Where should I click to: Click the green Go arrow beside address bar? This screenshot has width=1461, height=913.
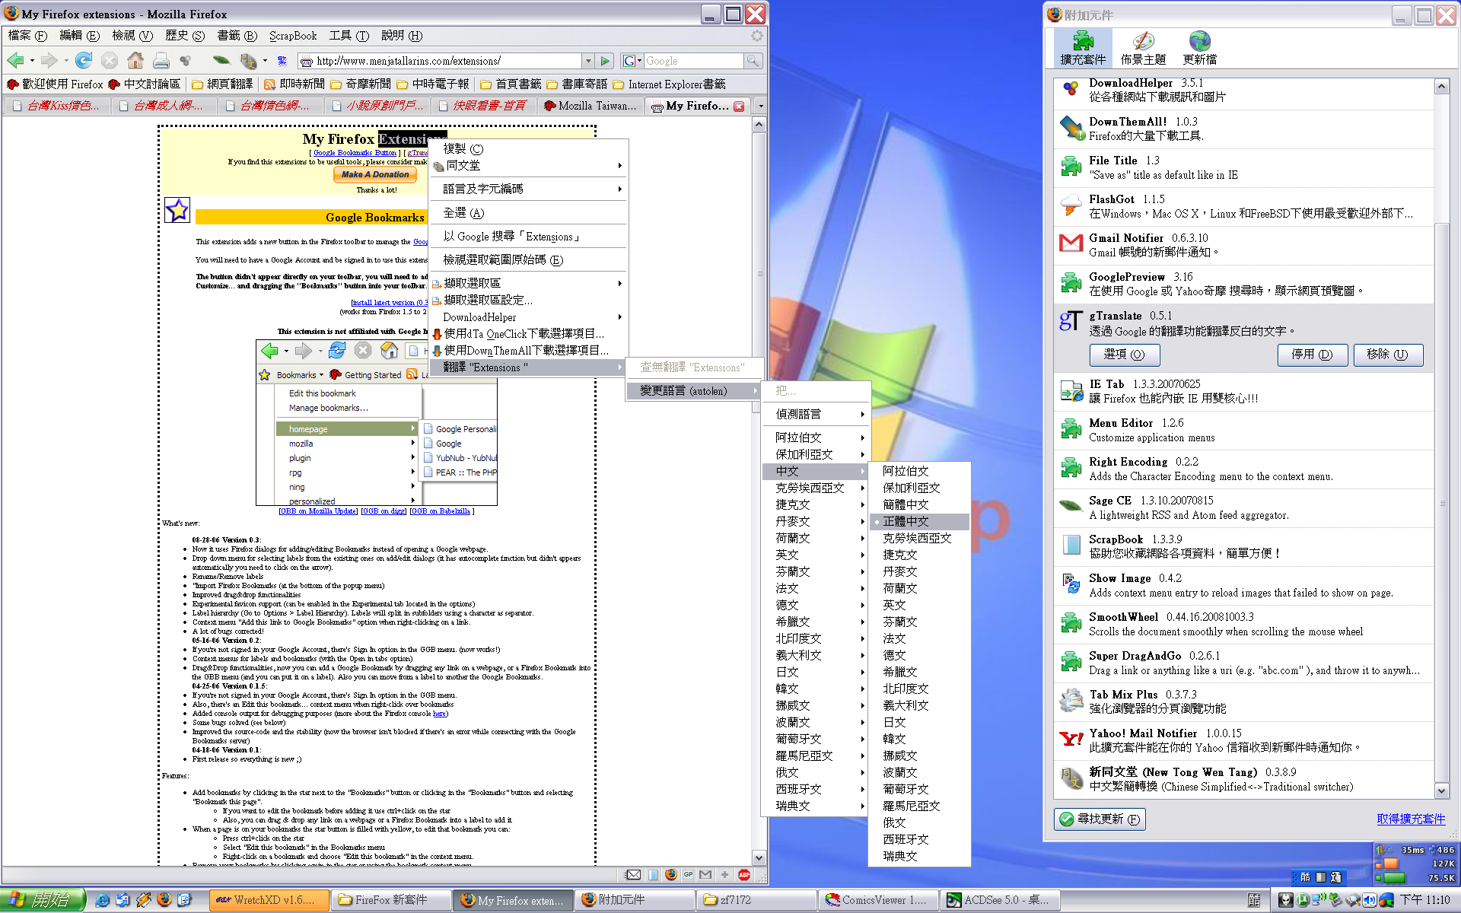coord(605,61)
